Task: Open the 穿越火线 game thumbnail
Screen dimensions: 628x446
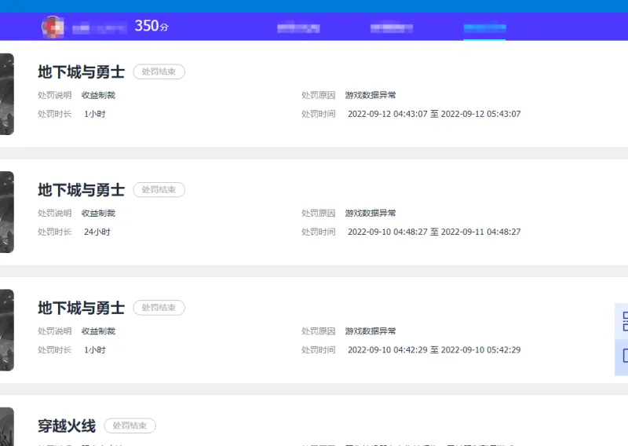Action: [7, 427]
